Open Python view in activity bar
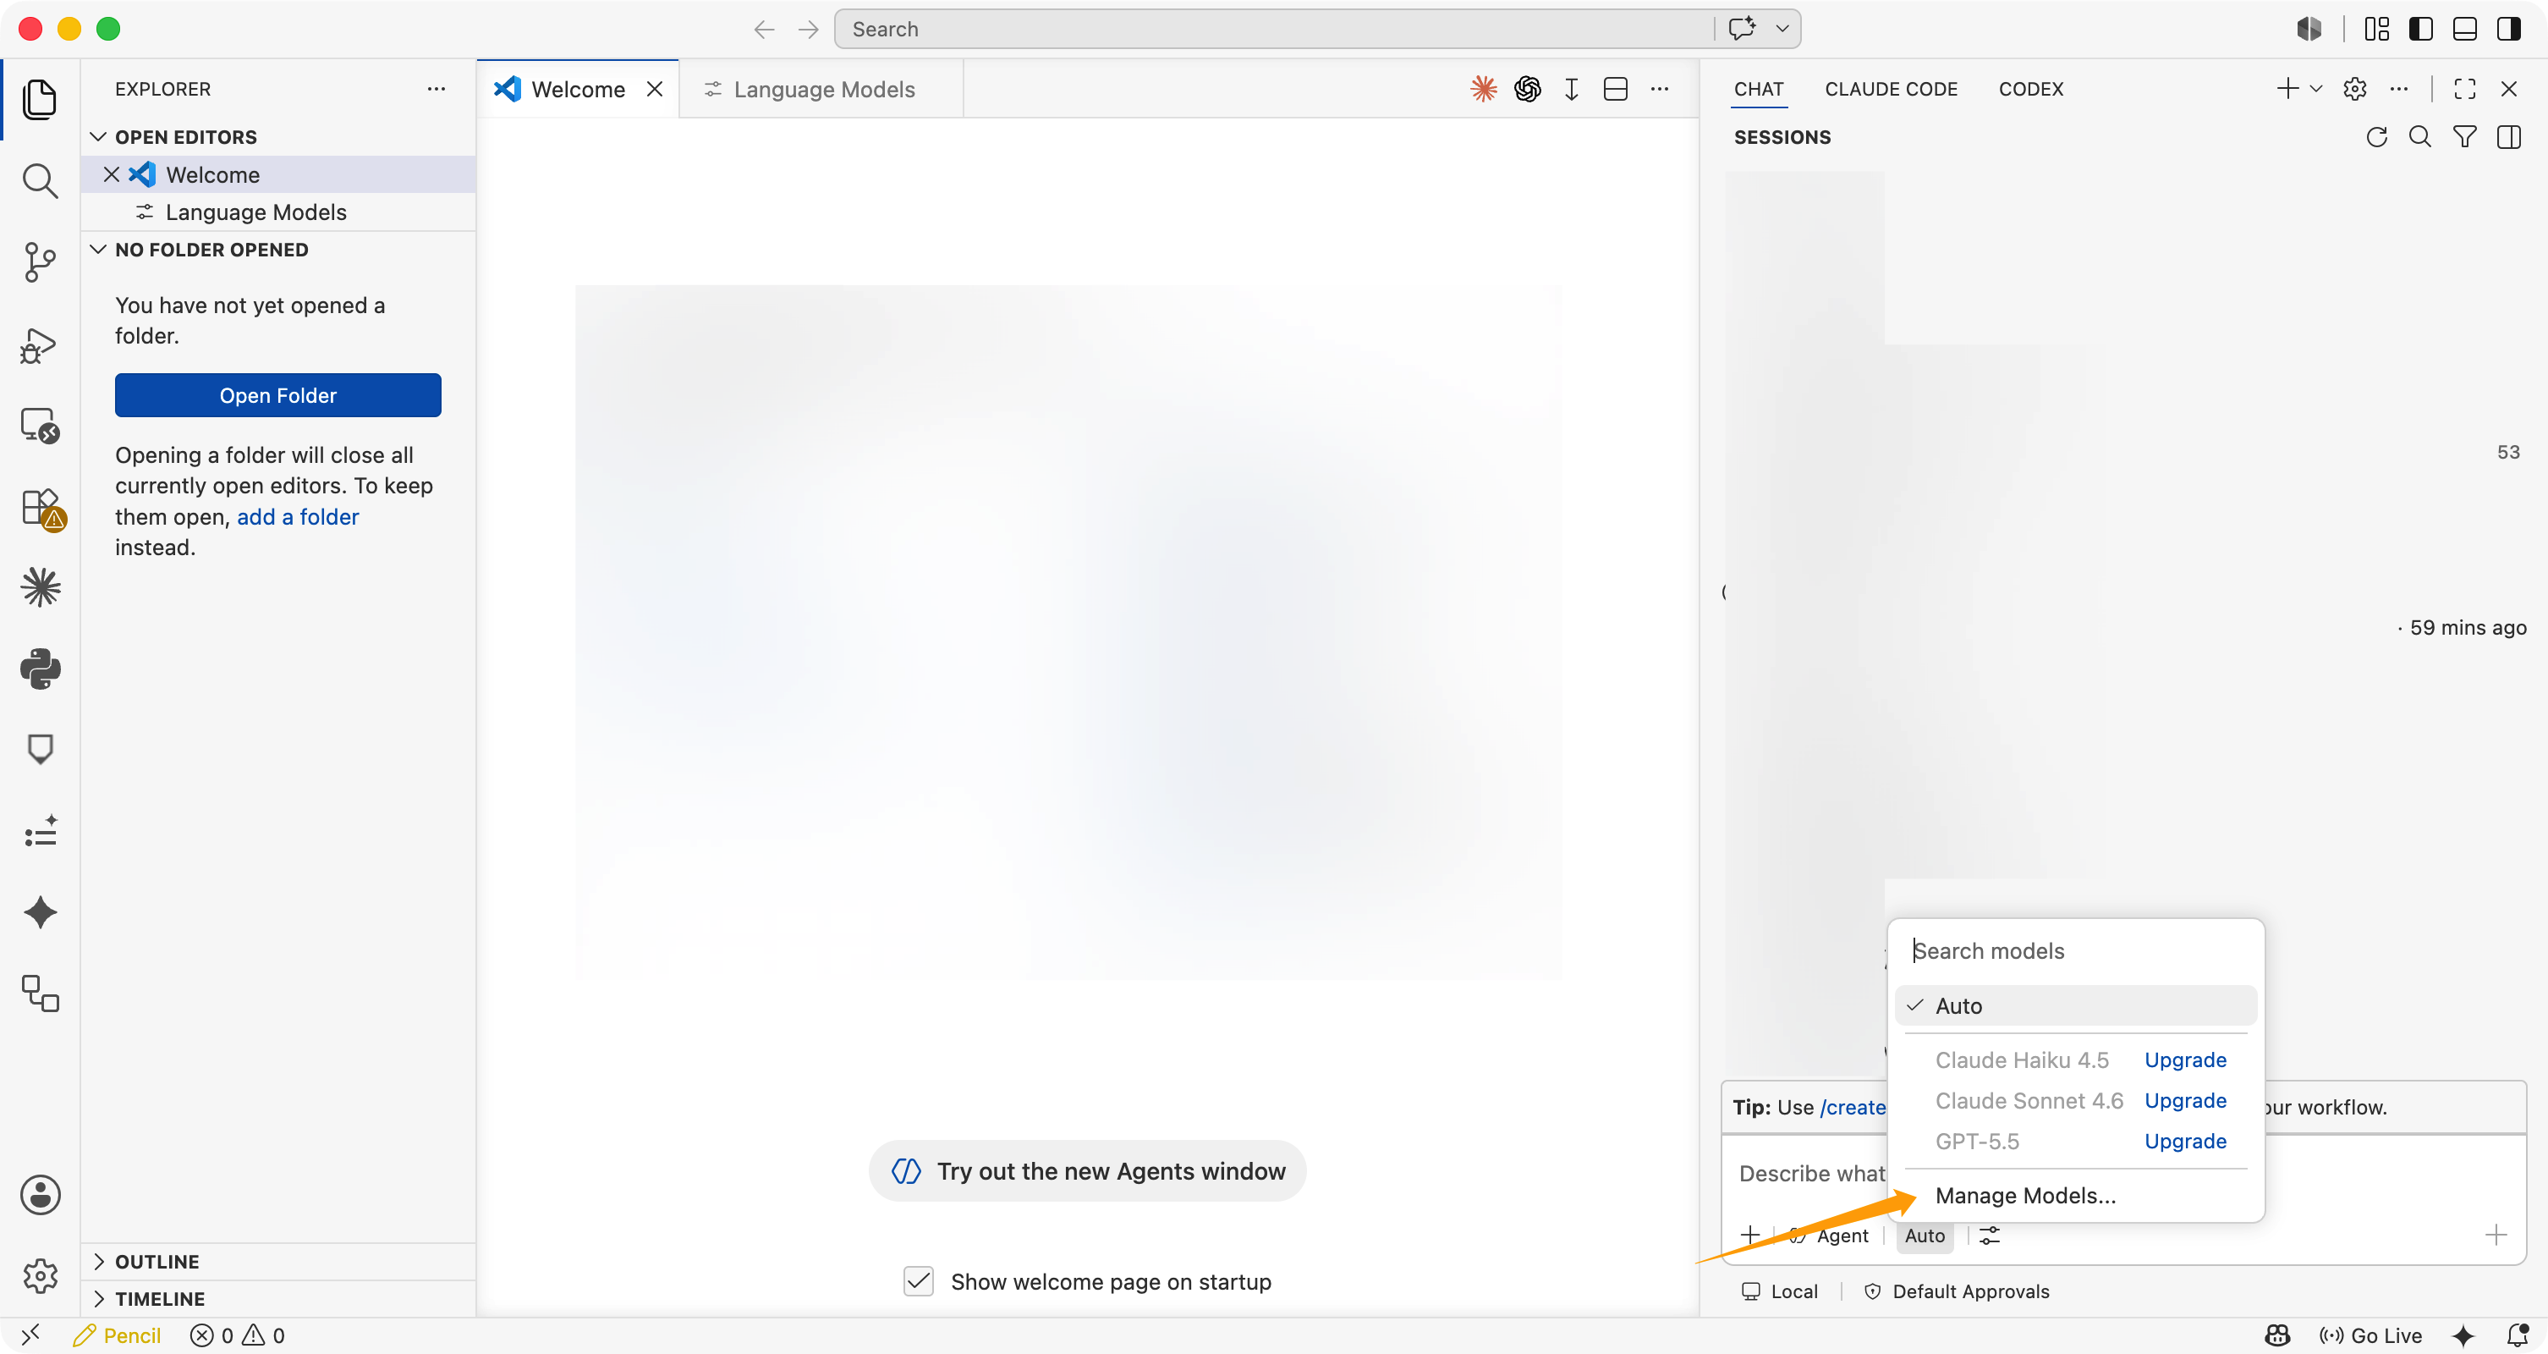This screenshot has width=2548, height=1354. coord(40,669)
